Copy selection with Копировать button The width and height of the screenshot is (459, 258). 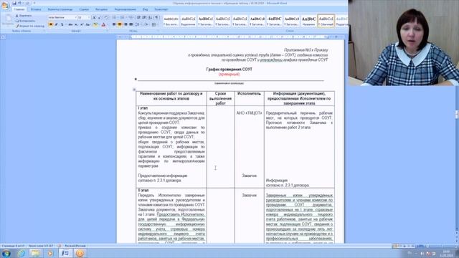coord(25,21)
